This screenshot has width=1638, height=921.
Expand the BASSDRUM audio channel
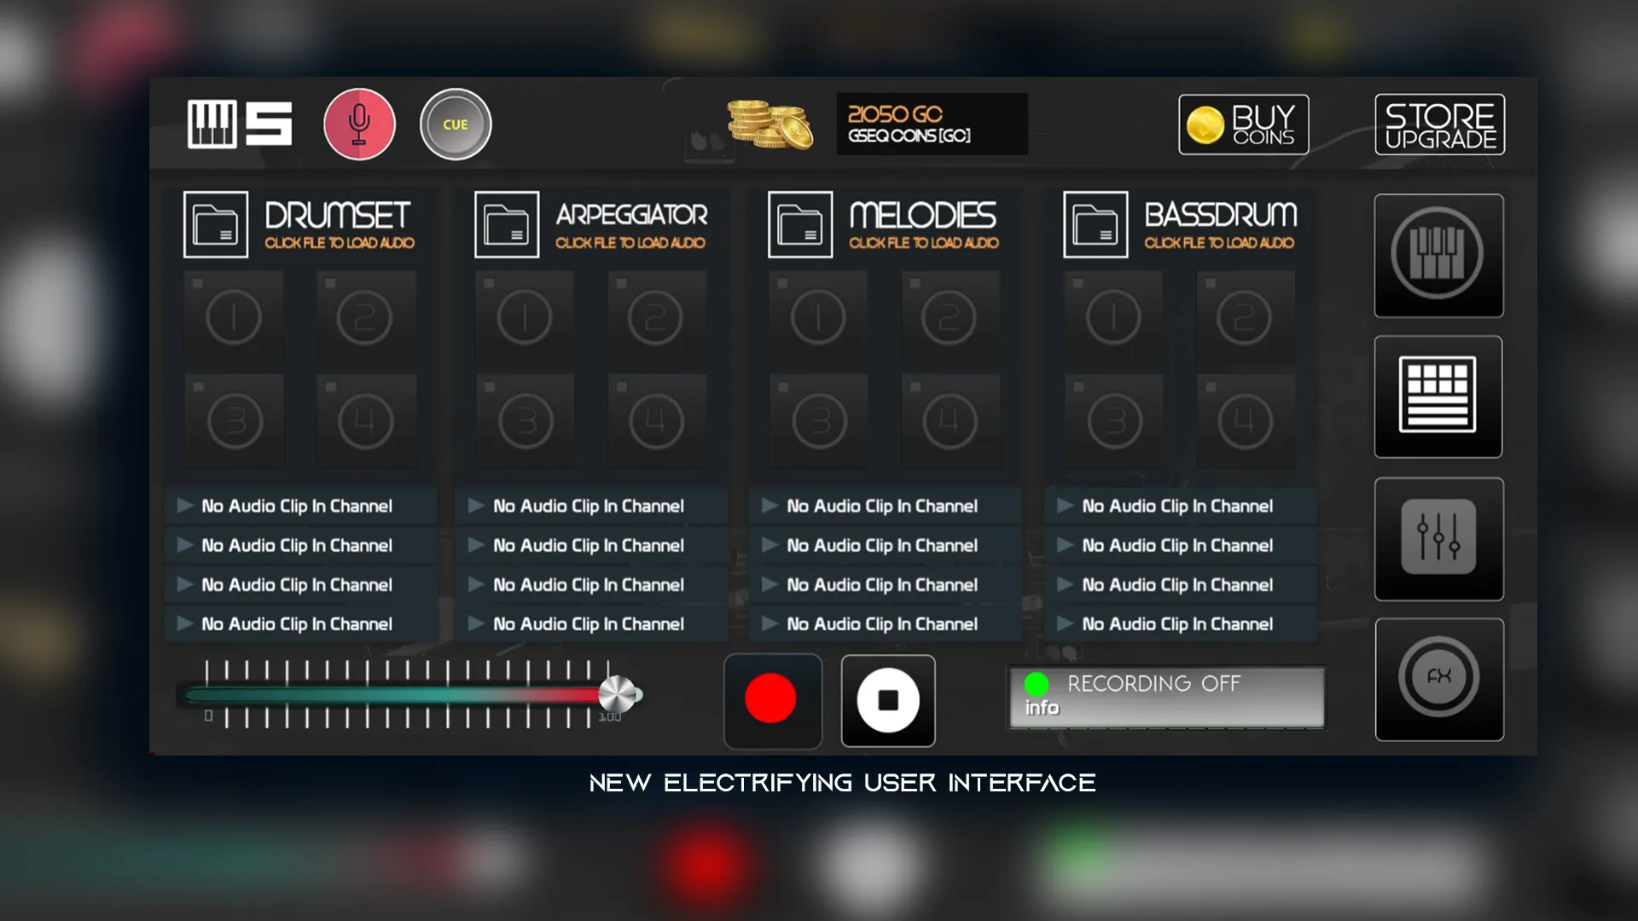(1095, 223)
